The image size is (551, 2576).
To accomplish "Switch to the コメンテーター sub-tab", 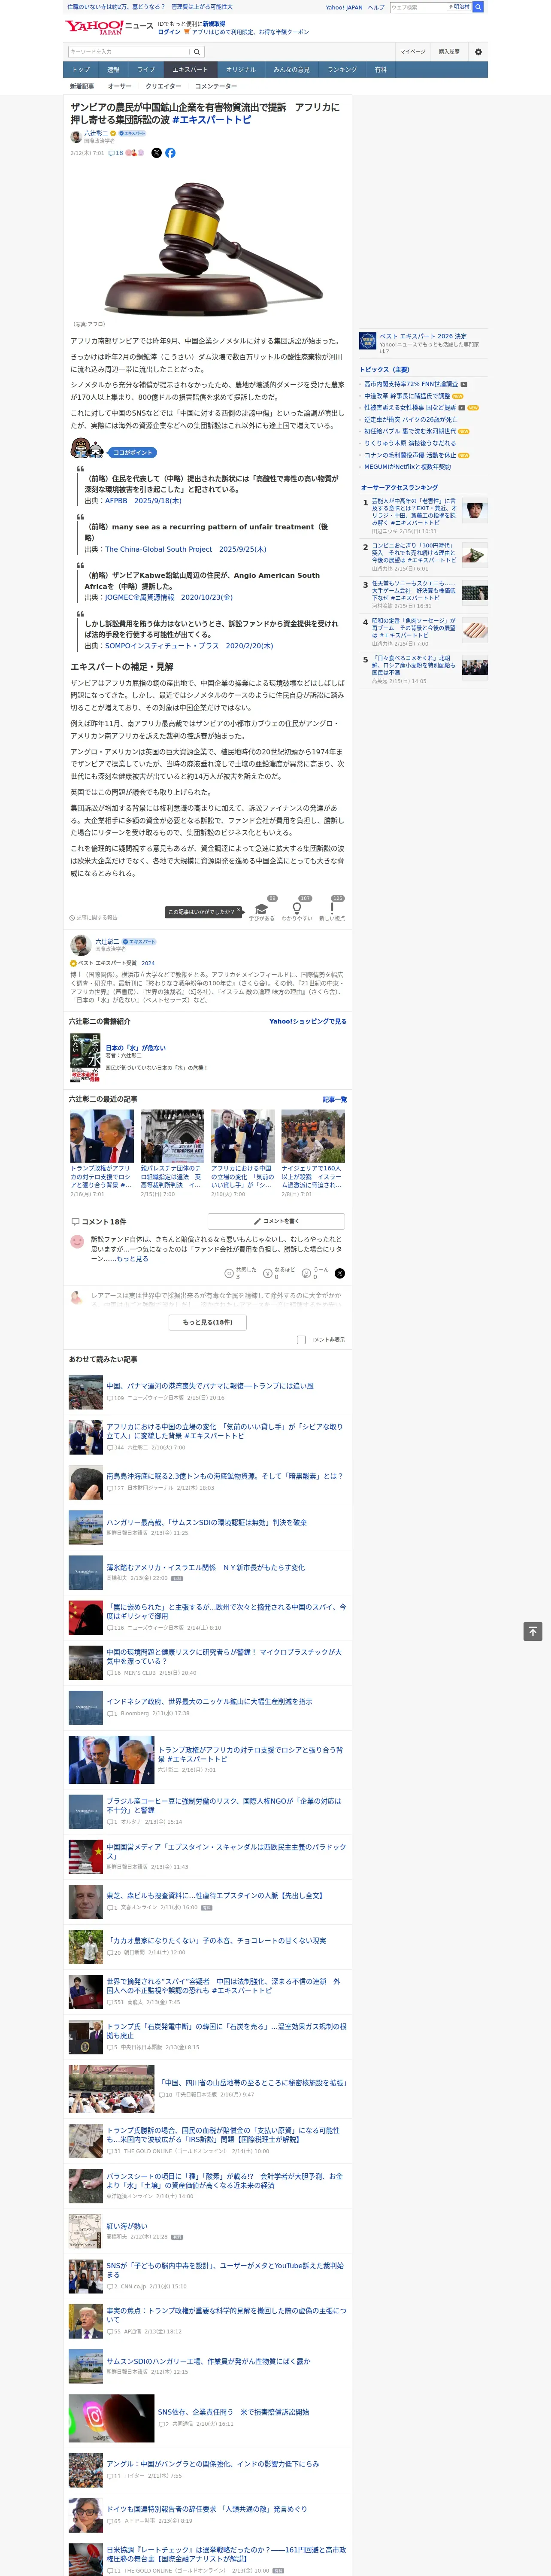I will [216, 86].
